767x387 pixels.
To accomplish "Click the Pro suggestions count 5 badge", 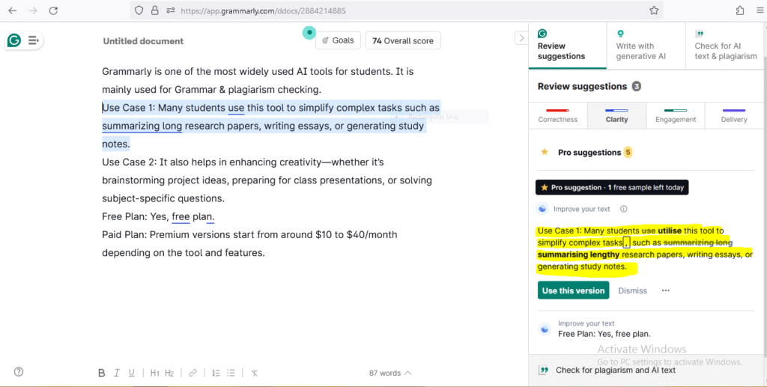I will click(628, 153).
